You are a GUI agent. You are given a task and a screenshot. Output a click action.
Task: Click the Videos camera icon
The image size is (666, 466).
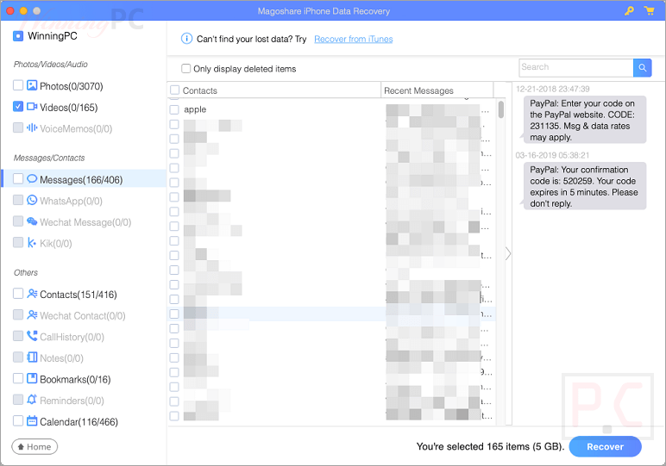point(32,107)
